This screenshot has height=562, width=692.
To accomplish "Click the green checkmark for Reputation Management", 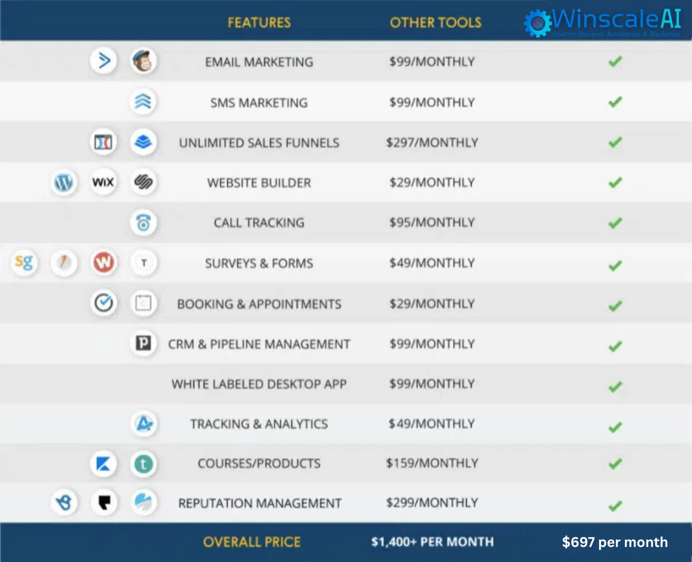I will click(615, 506).
